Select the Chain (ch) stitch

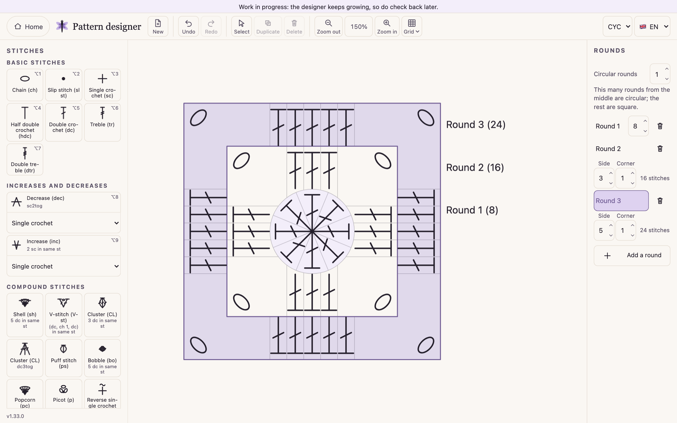[25, 85]
